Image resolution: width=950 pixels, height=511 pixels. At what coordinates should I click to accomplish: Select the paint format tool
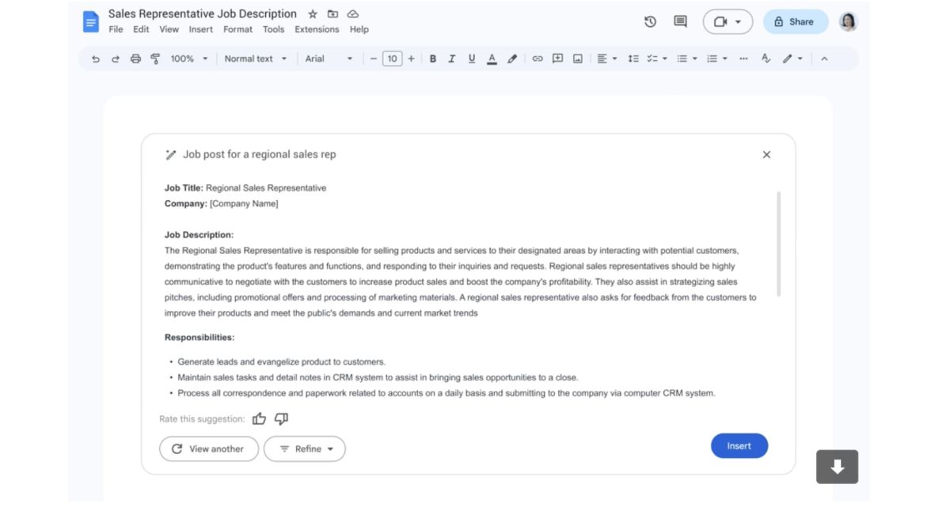[155, 59]
